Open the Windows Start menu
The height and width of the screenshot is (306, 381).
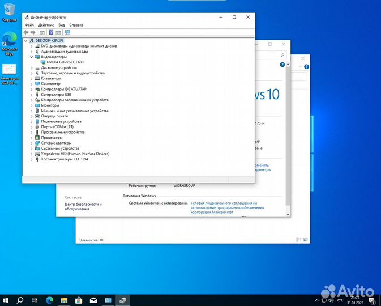(x=6, y=300)
